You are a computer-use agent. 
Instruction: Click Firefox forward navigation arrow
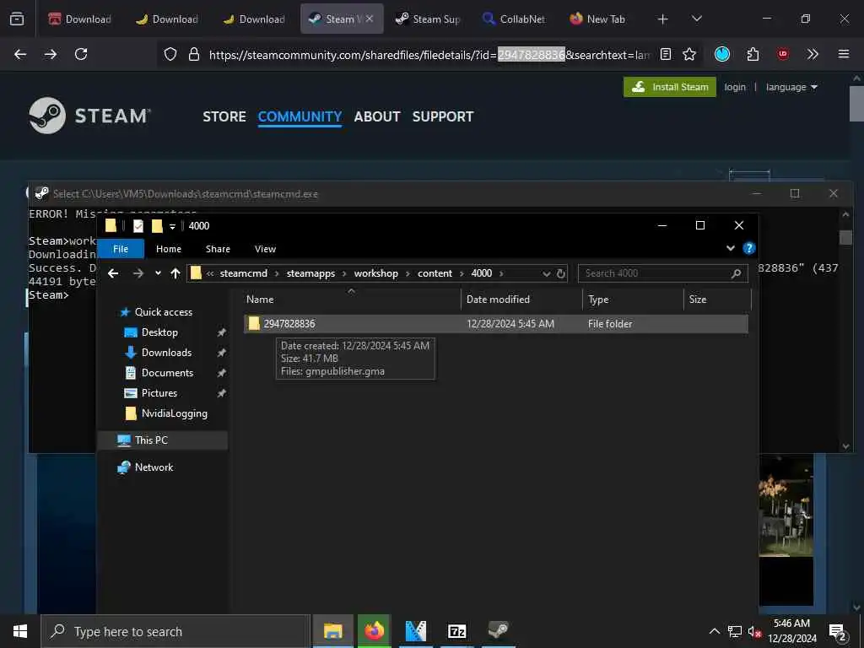50,54
